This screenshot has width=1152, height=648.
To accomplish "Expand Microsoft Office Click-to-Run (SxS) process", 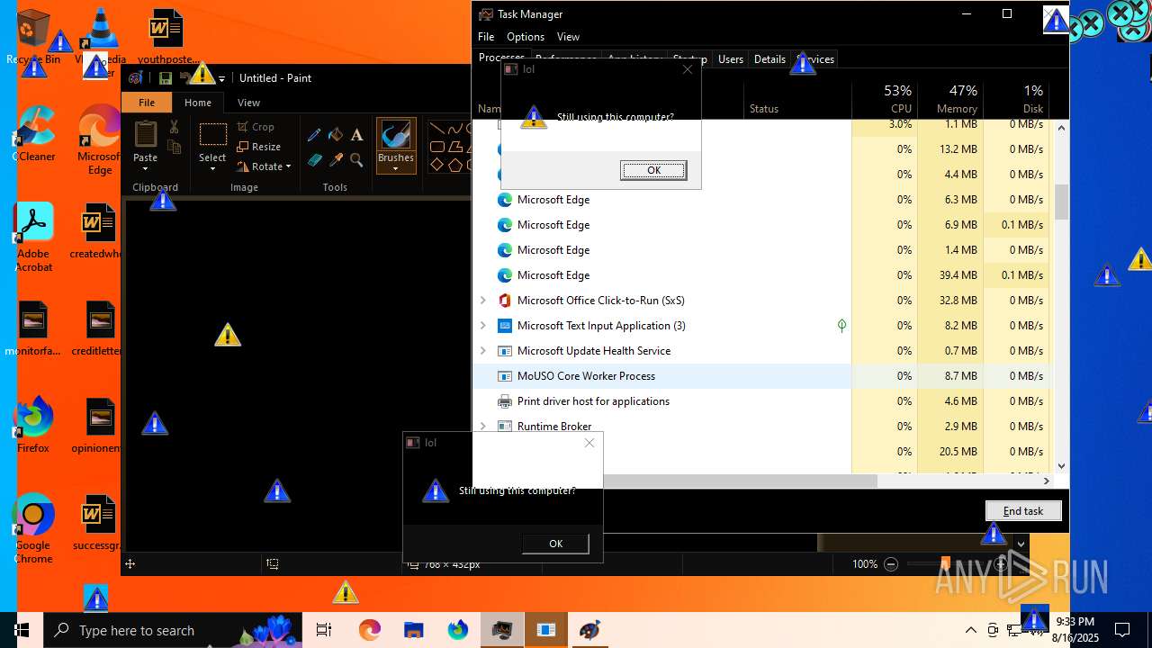I will coord(483,301).
